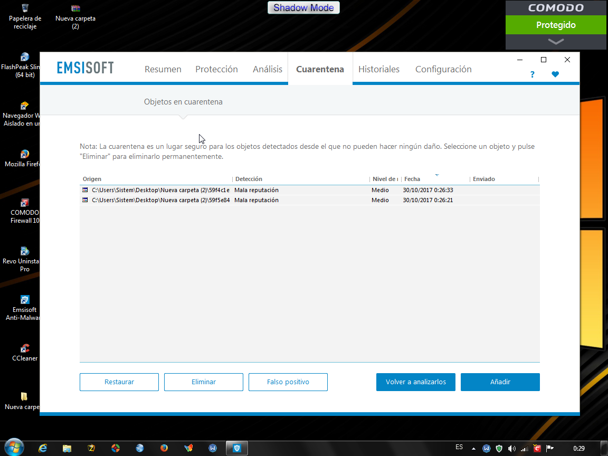
Task: Sort by the Origen column header
Action: [x=156, y=179]
